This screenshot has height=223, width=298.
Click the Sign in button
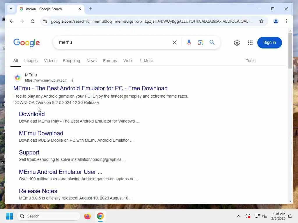(x=269, y=42)
